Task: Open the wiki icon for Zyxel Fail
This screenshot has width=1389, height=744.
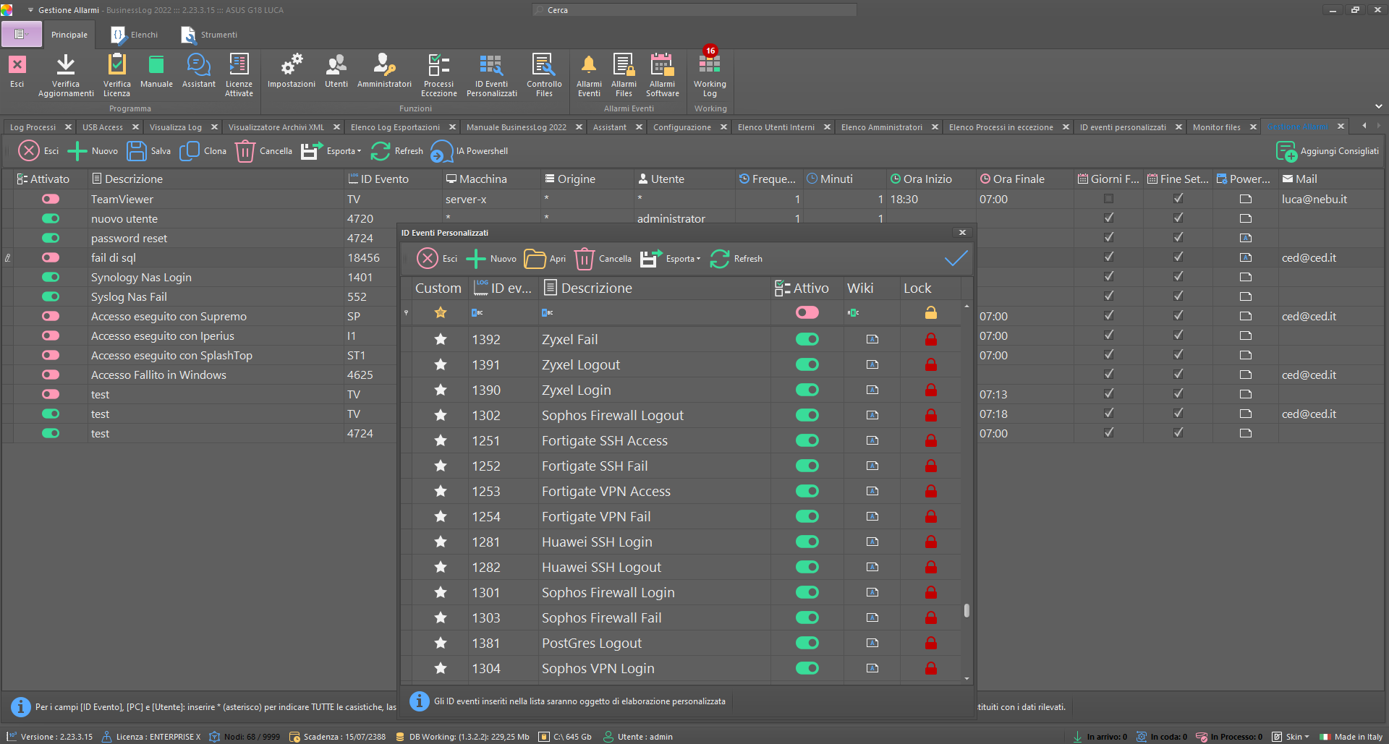Action: [872, 339]
